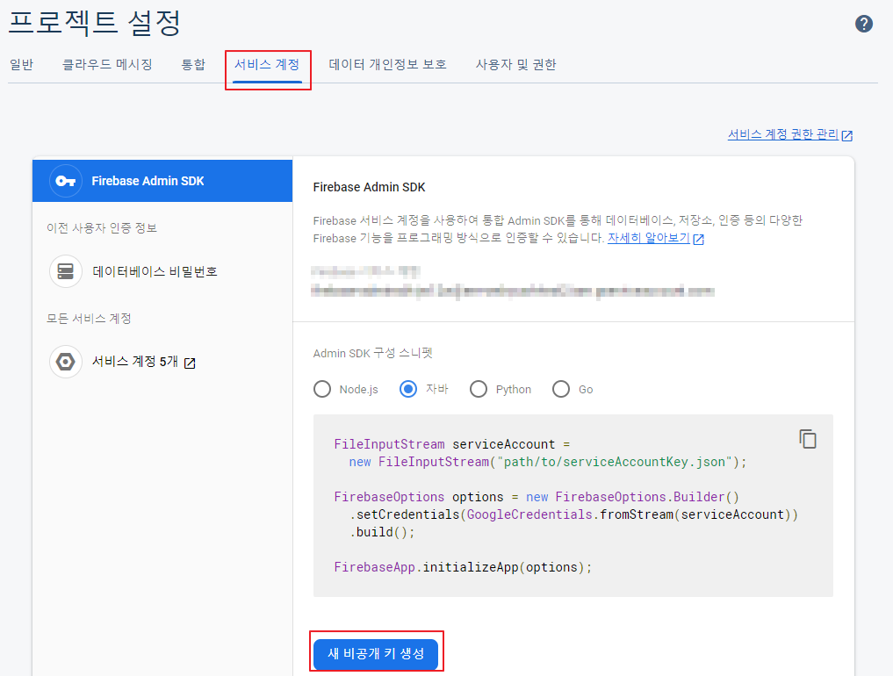Open the 클라우드 메시징 tab

(x=107, y=64)
